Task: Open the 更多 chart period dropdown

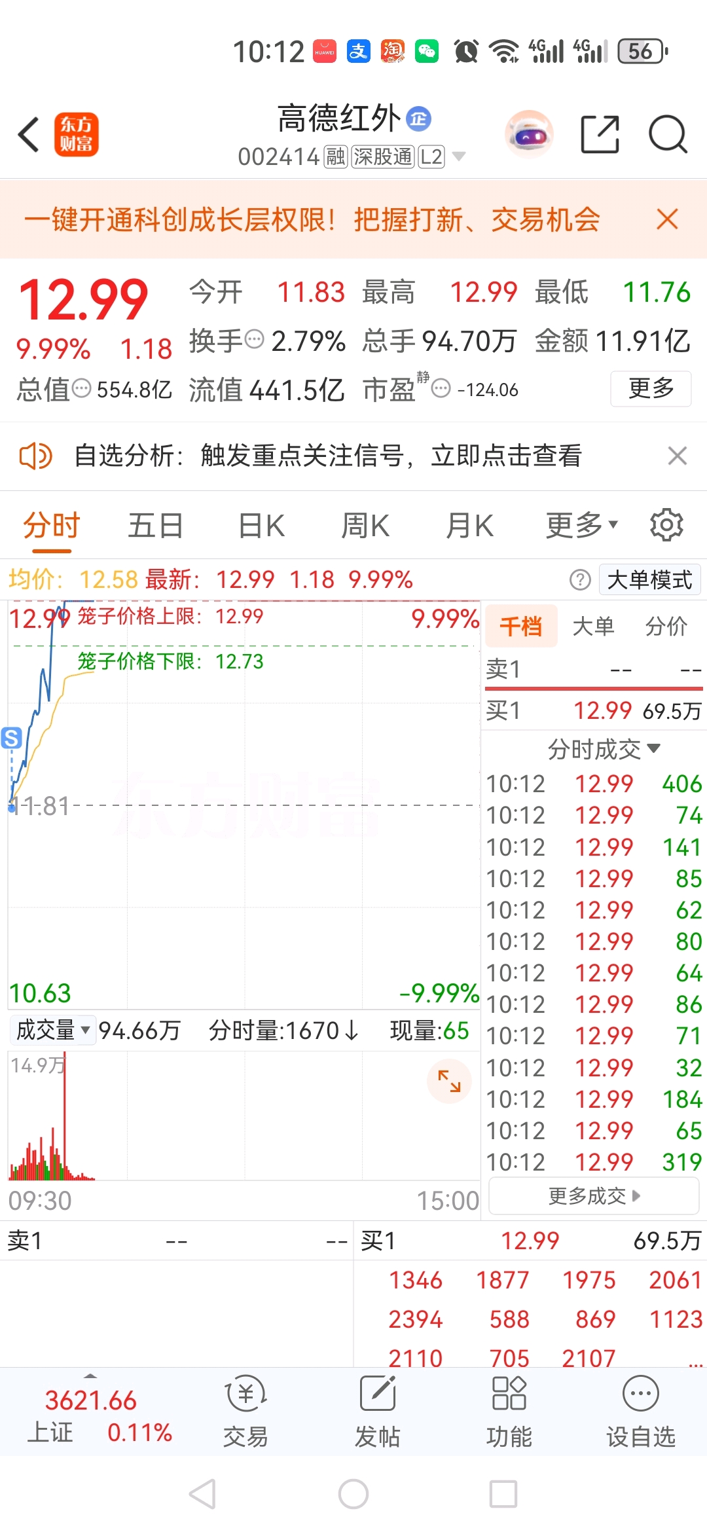Action: (x=582, y=525)
